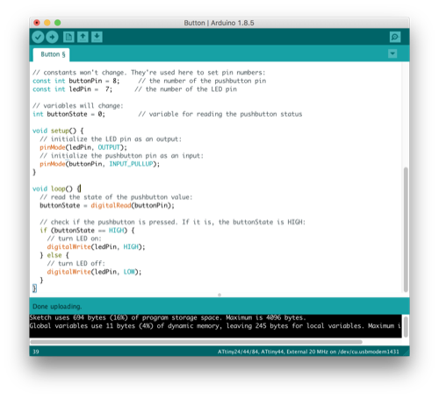Click the line 'const int buttonPin = 8;'
The width and height of the screenshot is (439, 398).
(x=76, y=81)
